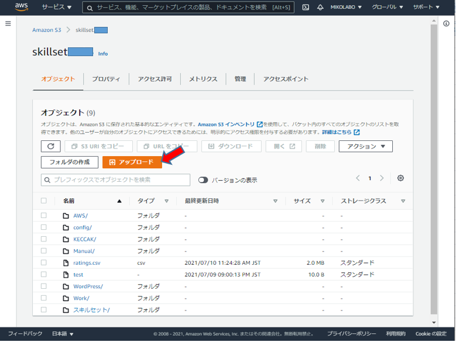Focus the プレフィックスでオブジェクトを検索 field
This screenshot has width=456, height=342.
(x=115, y=180)
